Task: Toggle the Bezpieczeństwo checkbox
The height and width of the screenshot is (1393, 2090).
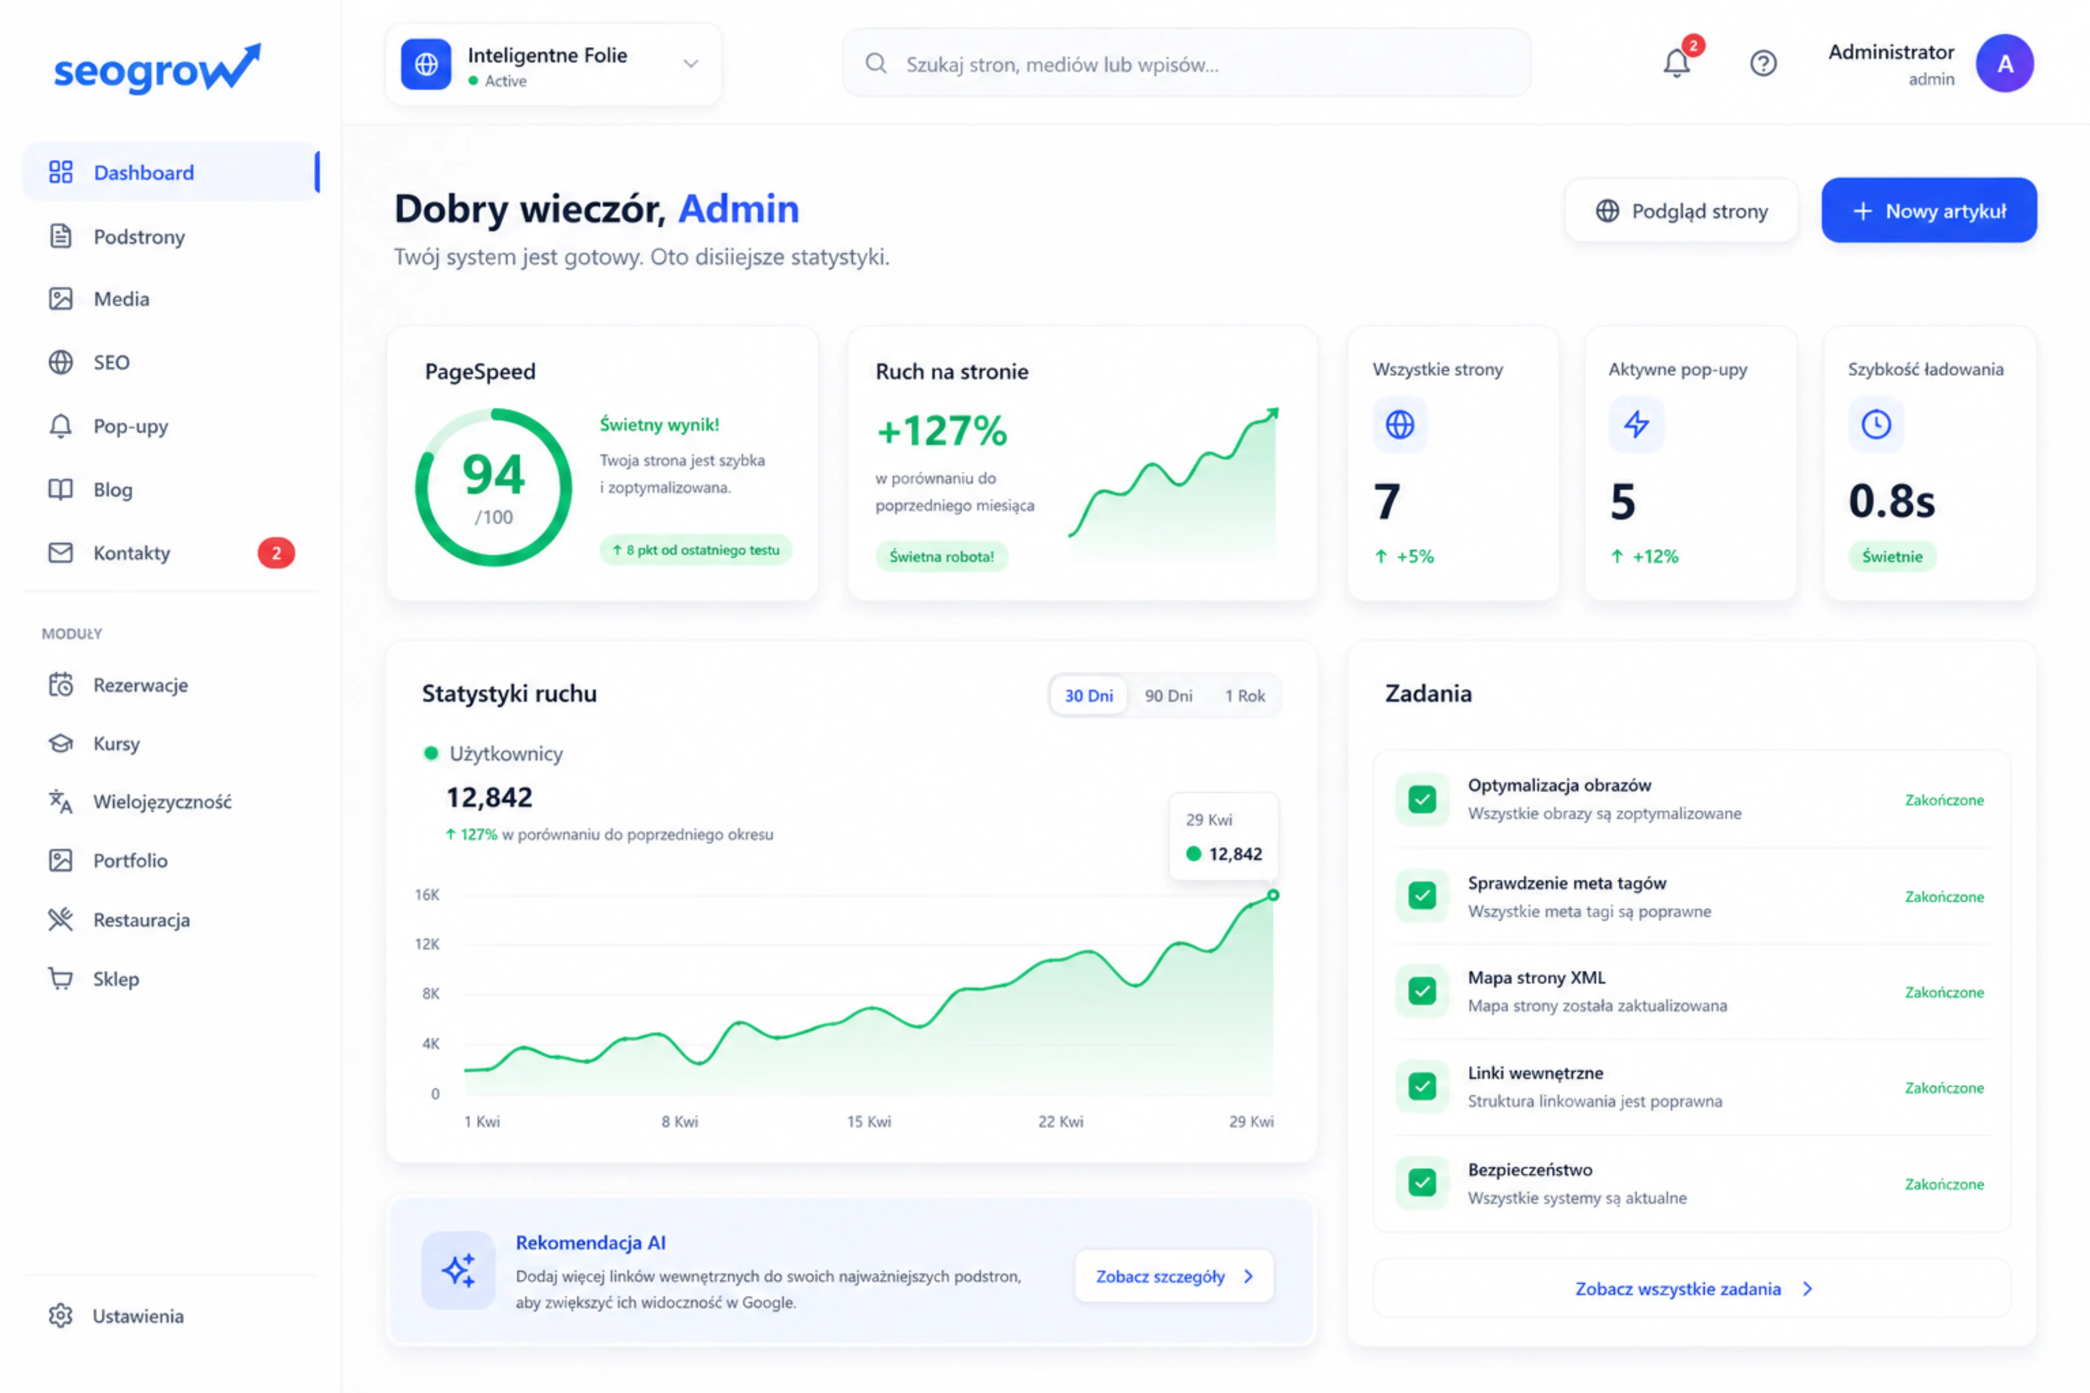Action: 1422,1182
